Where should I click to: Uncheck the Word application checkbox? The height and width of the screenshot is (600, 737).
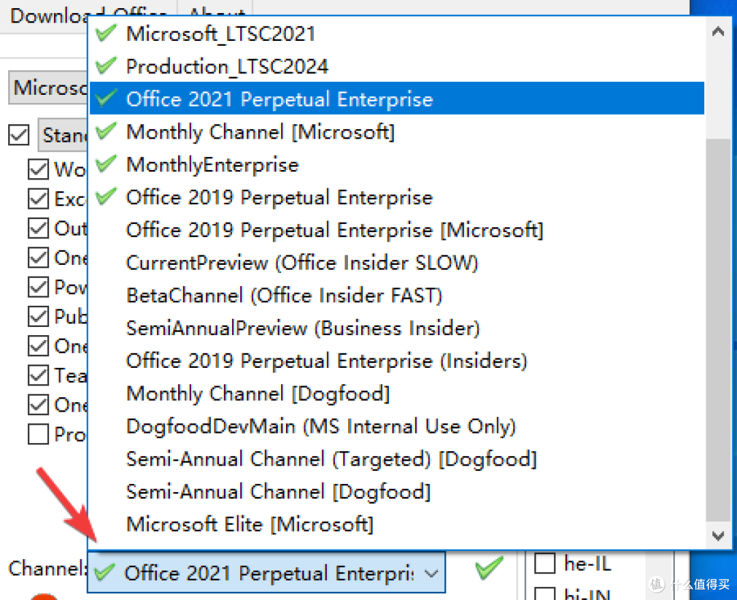(38, 169)
